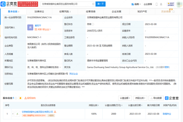Click the company name search field
183x122 pixels.
(x=66, y=4)
